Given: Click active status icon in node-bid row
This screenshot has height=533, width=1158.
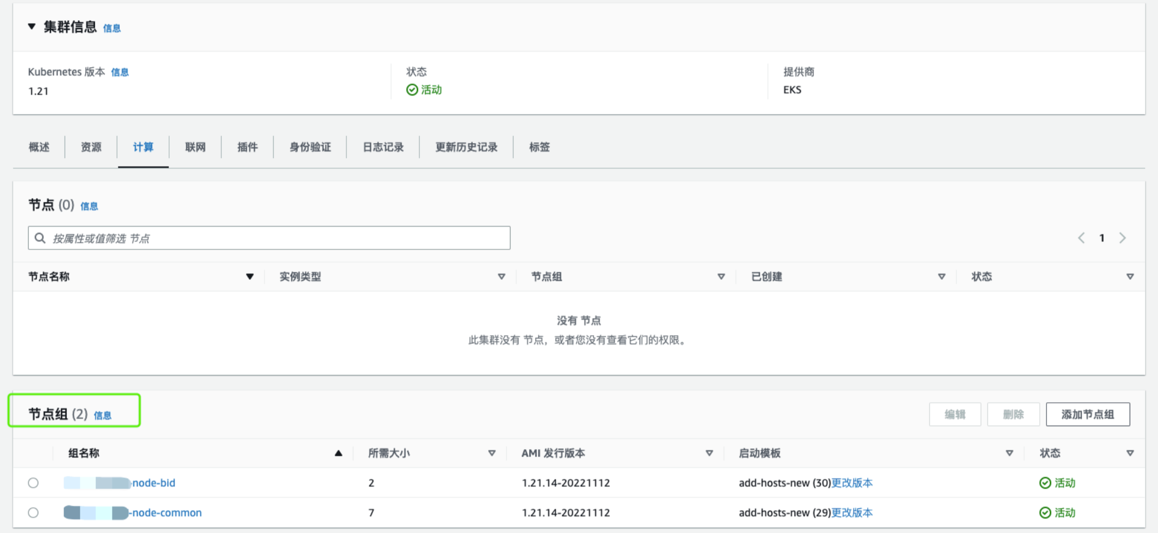Looking at the screenshot, I should (x=1045, y=483).
